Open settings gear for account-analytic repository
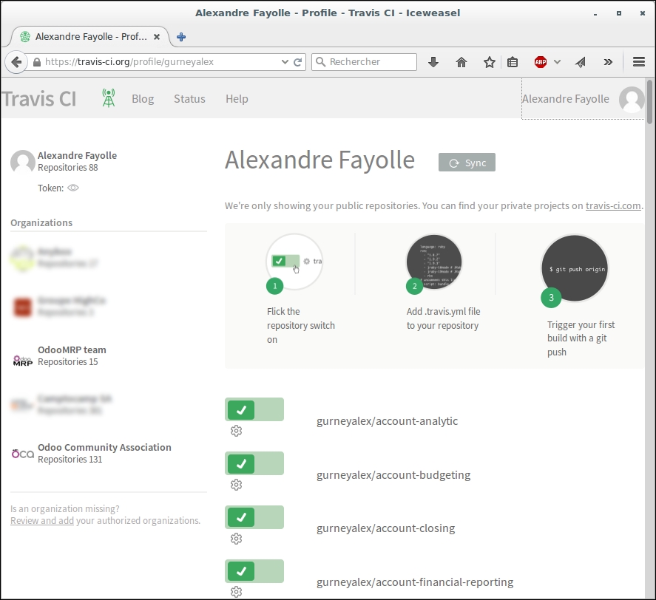This screenshot has height=600, width=656. pos(236,431)
